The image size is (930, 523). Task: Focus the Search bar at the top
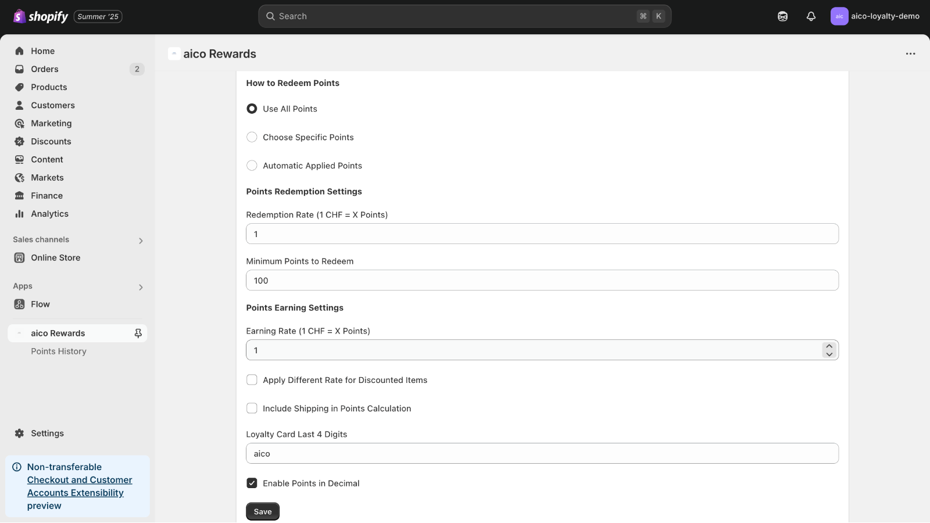(x=464, y=16)
